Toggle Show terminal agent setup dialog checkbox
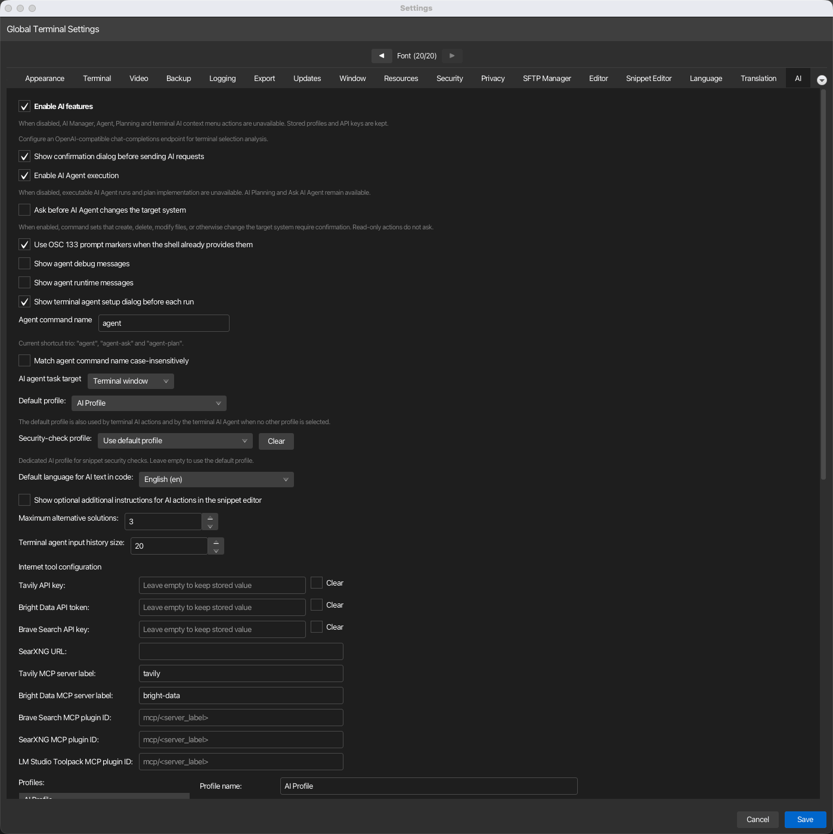The height and width of the screenshot is (834, 833). coord(24,302)
